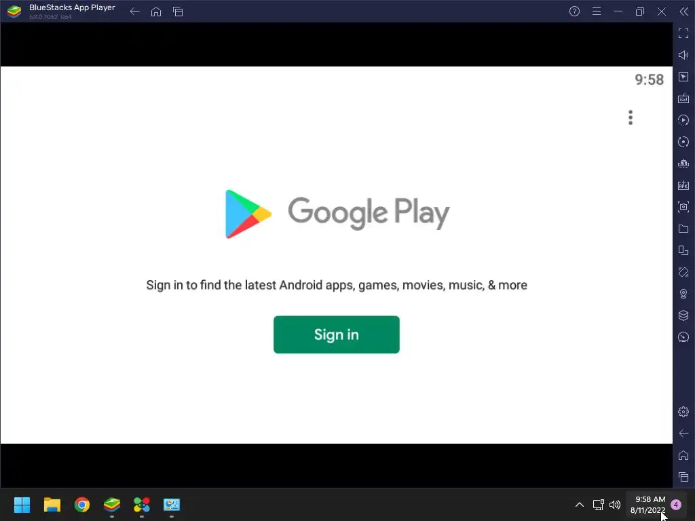Click the system tray volume speaker icon
The height and width of the screenshot is (521, 695).
(x=615, y=505)
